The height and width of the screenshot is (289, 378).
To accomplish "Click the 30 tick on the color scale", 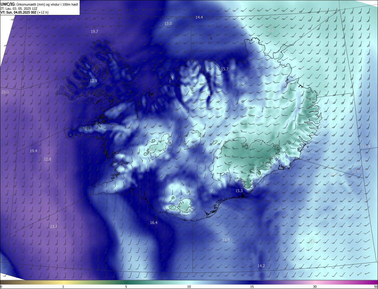I will [315, 287].
